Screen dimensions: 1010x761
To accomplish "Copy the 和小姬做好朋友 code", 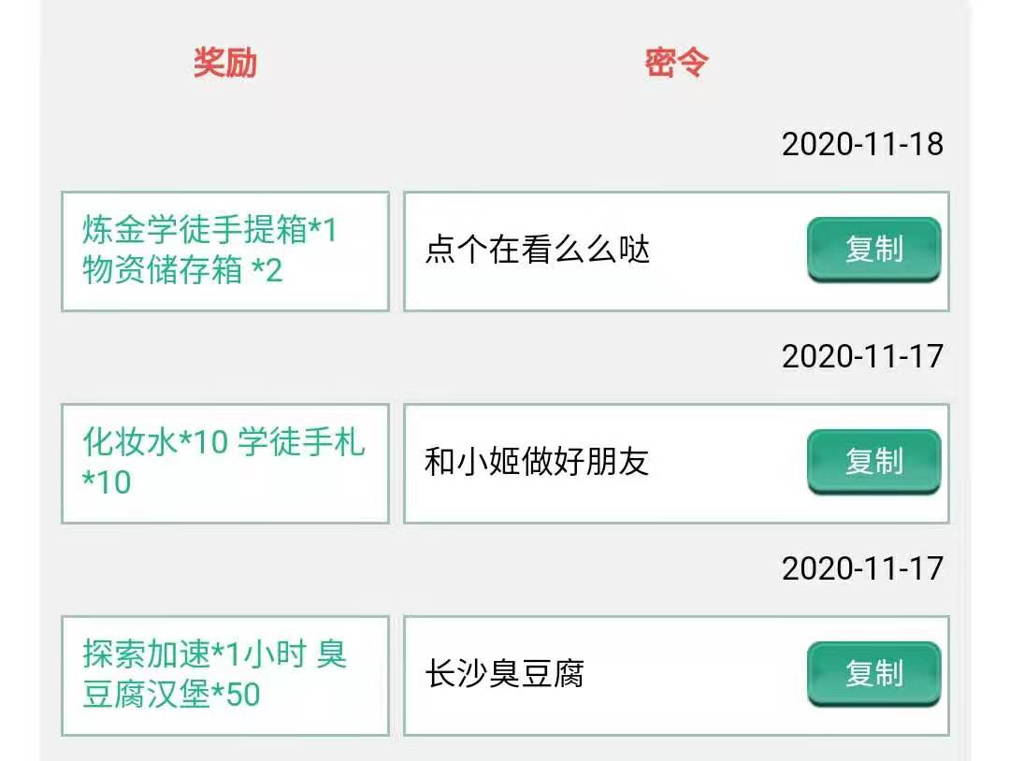I will pyautogui.click(x=873, y=462).
